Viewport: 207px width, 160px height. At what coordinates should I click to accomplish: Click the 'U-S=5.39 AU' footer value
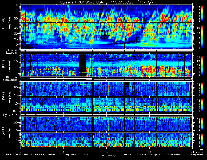coord(14,154)
